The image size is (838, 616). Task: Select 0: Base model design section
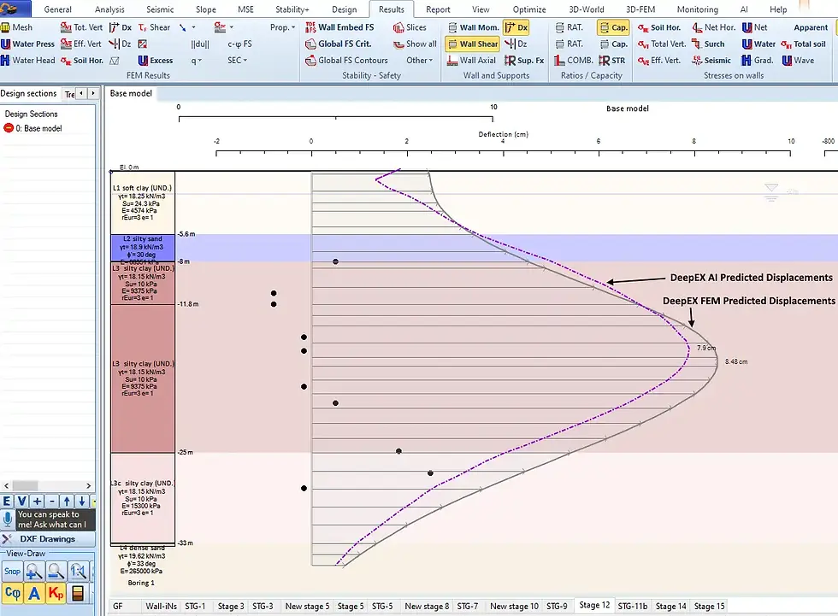tap(33, 128)
